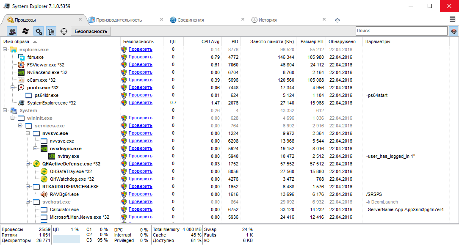Click the security shield icon for services.exe
The width and height of the screenshot is (459, 245).
coord(124,125)
